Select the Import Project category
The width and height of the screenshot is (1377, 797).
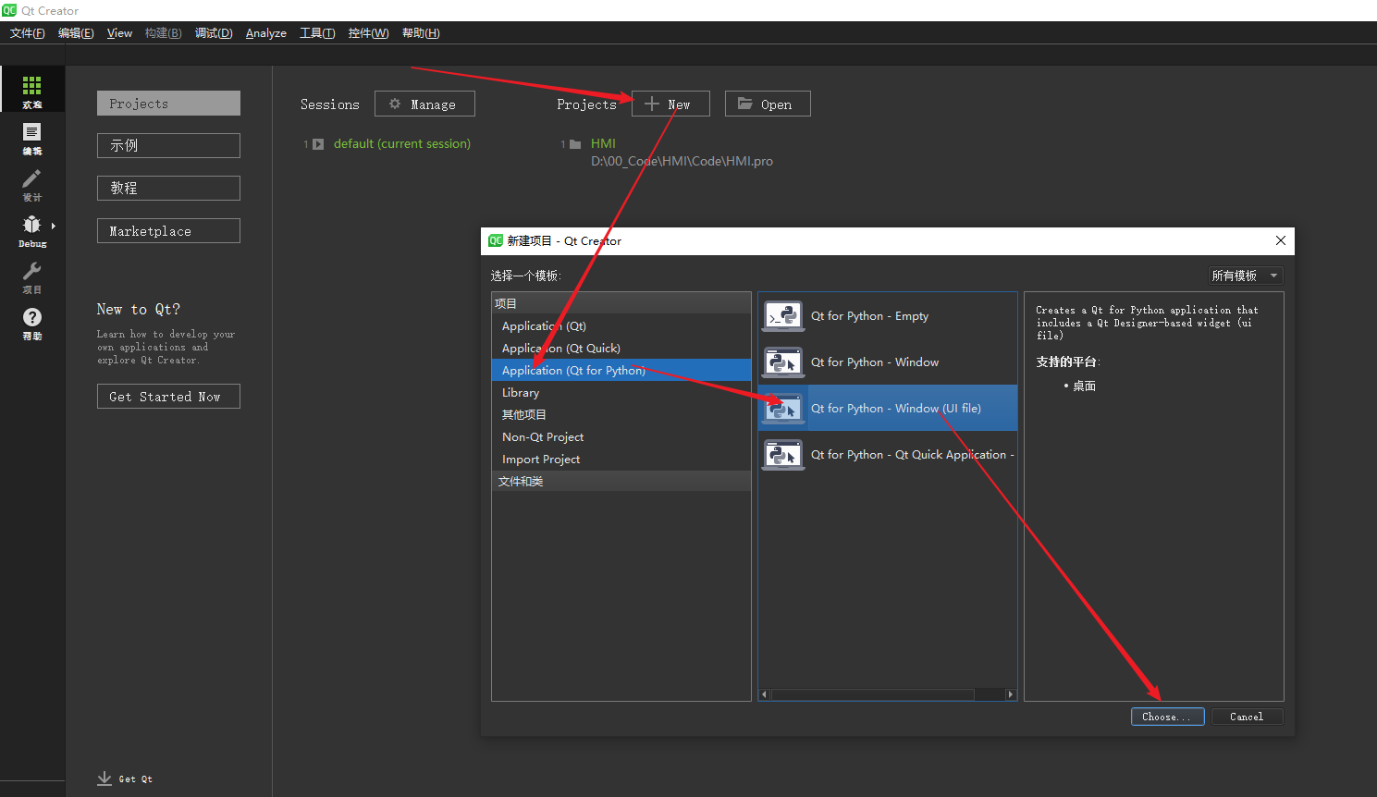(621, 460)
